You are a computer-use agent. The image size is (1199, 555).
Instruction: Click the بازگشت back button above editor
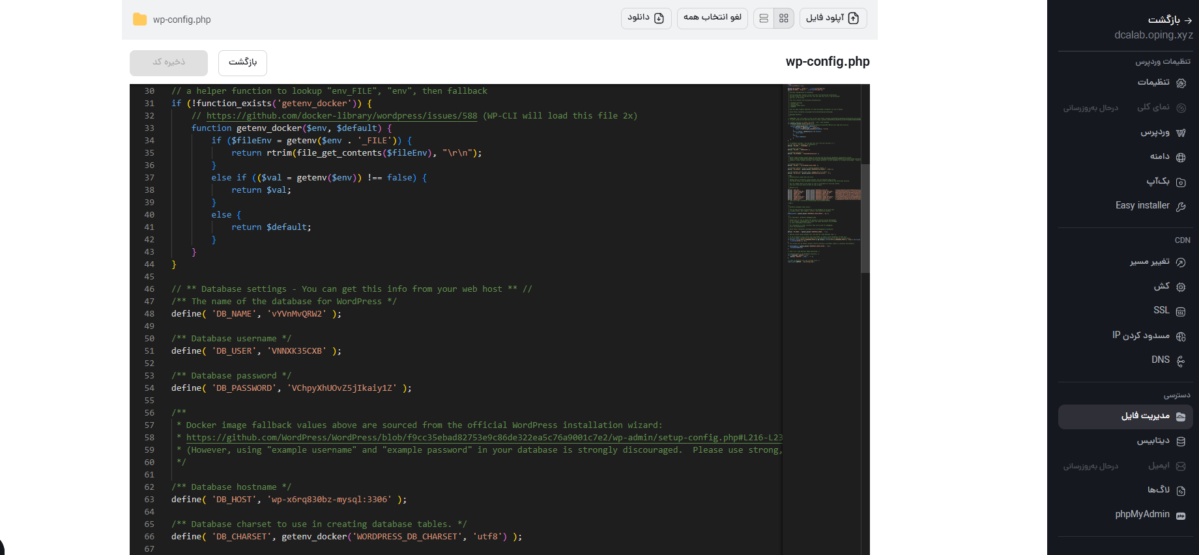[x=242, y=63]
